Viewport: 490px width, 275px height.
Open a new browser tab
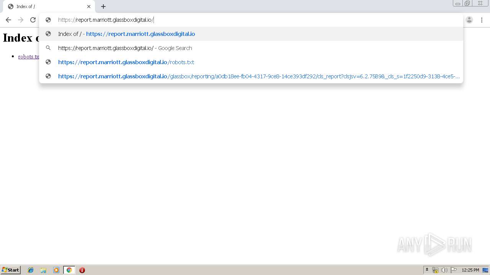coord(103,6)
